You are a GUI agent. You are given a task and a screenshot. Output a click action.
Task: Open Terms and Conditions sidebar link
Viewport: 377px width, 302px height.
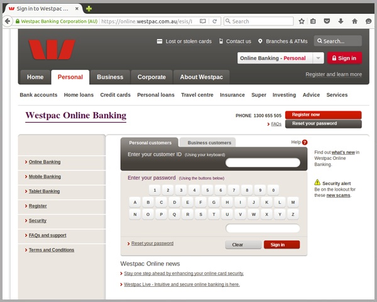(52, 250)
